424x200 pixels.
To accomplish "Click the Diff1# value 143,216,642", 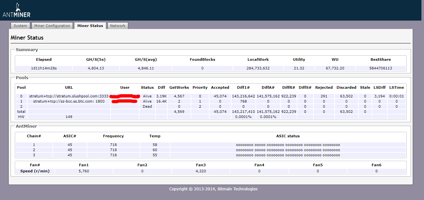I will (243, 96).
